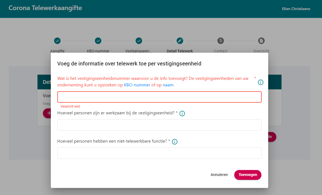Click the Vestigingseenheid step checkmark icon

click(139, 41)
